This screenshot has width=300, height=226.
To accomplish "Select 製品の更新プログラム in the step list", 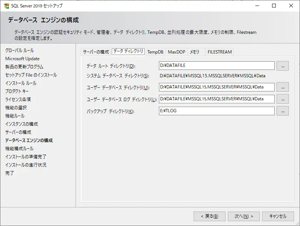I will [x=24, y=67].
